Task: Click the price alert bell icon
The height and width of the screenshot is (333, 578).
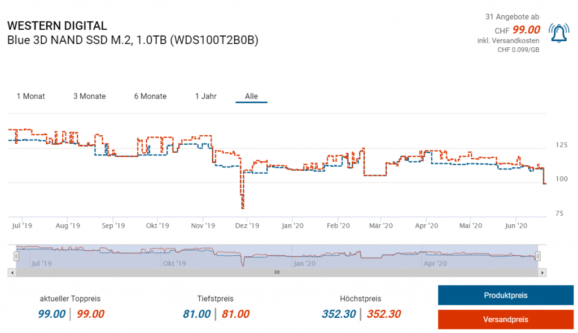Action: click(x=559, y=33)
